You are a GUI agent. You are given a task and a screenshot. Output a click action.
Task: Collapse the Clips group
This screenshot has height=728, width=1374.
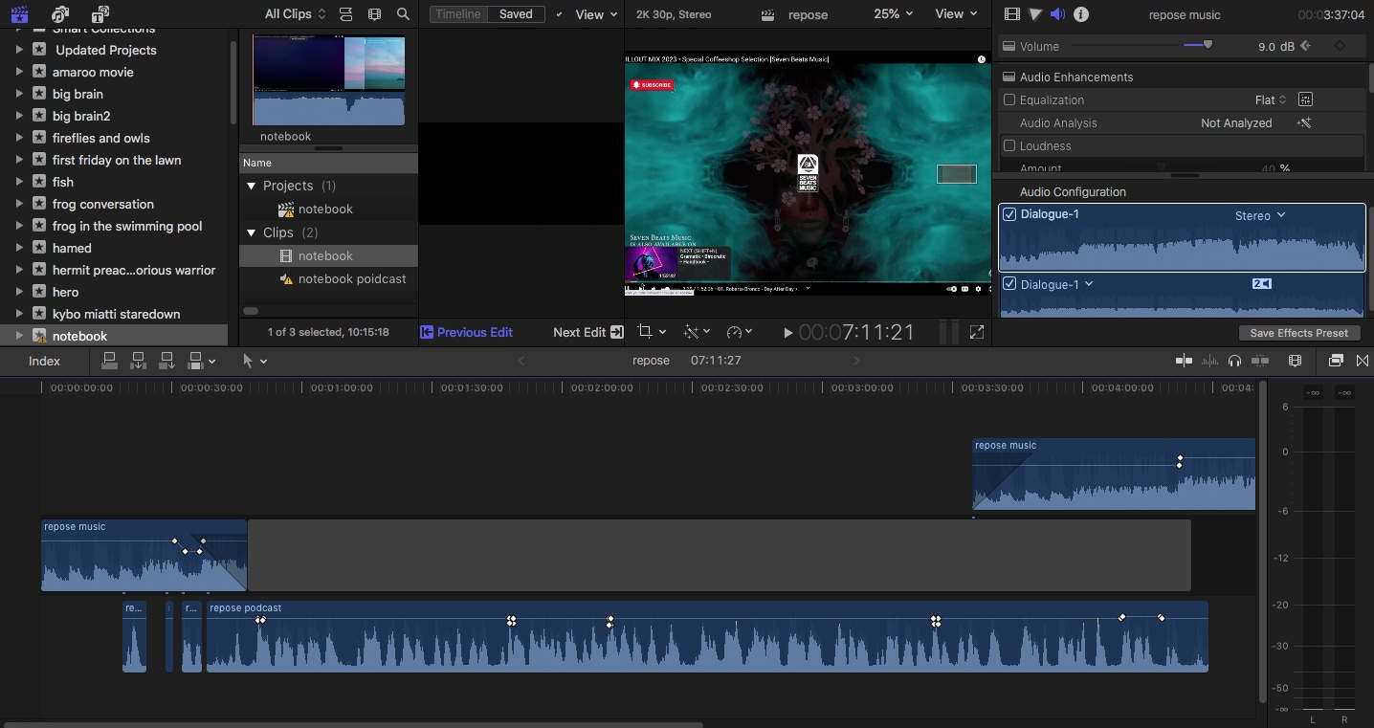click(252, 232)
